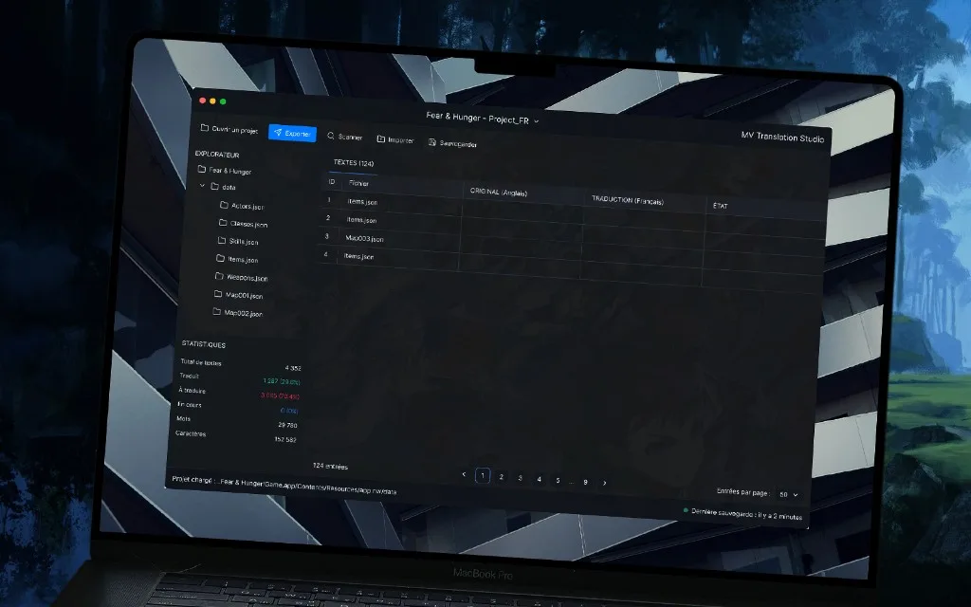Select Items.json in table row 4
The height and width of the screenshot is (607, 971).
click(x=358, y=256)
